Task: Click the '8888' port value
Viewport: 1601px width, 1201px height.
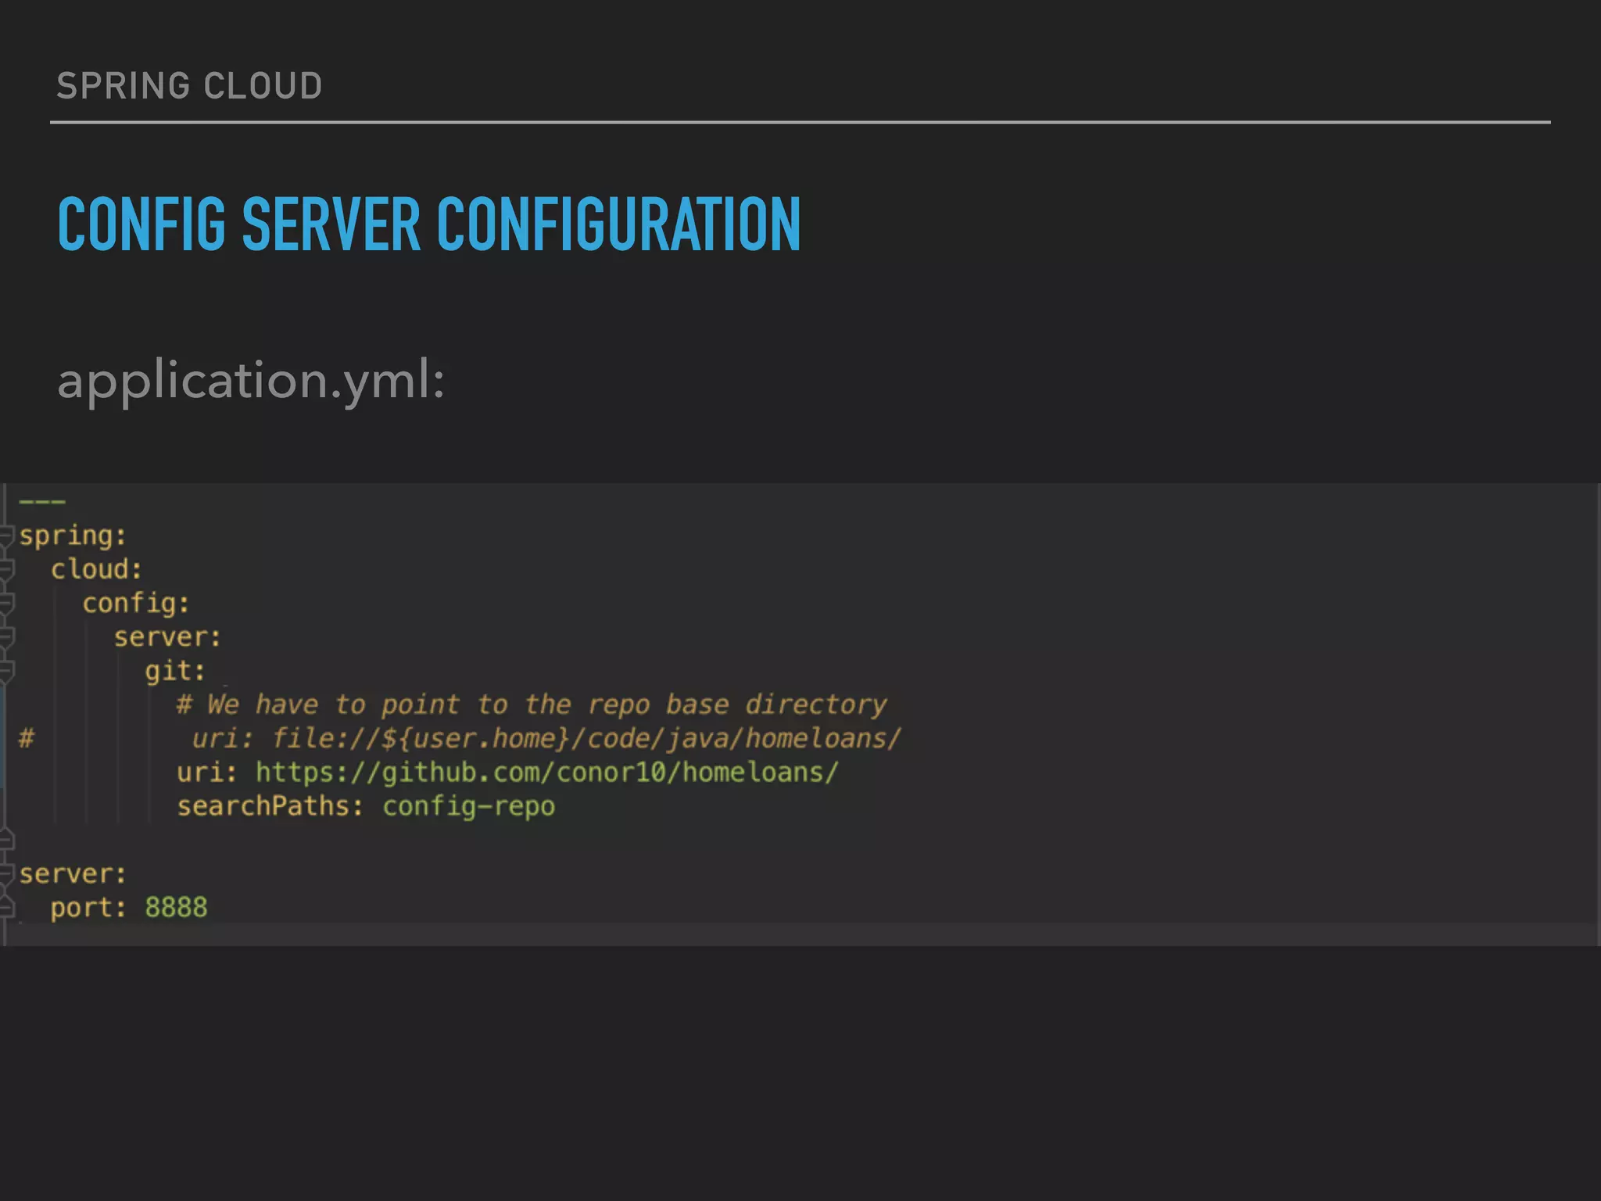Action: [x=176, y=908]
